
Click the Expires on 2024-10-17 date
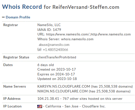(x=56, y=74)
